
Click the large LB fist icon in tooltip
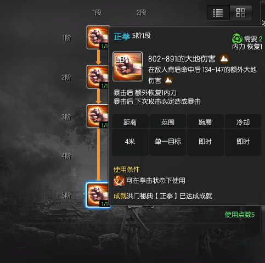click(x=128, y=66)
